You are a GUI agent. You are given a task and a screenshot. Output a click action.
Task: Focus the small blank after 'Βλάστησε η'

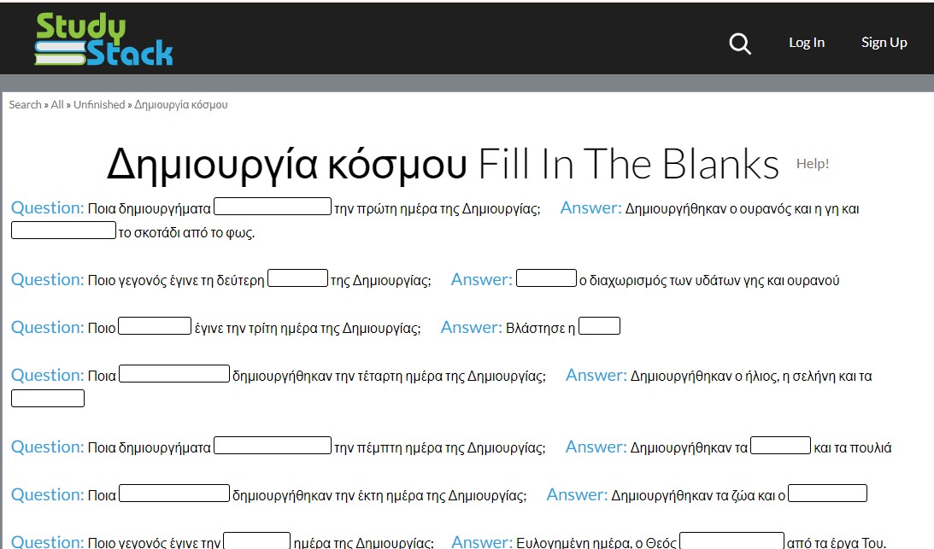pos(599,326)
